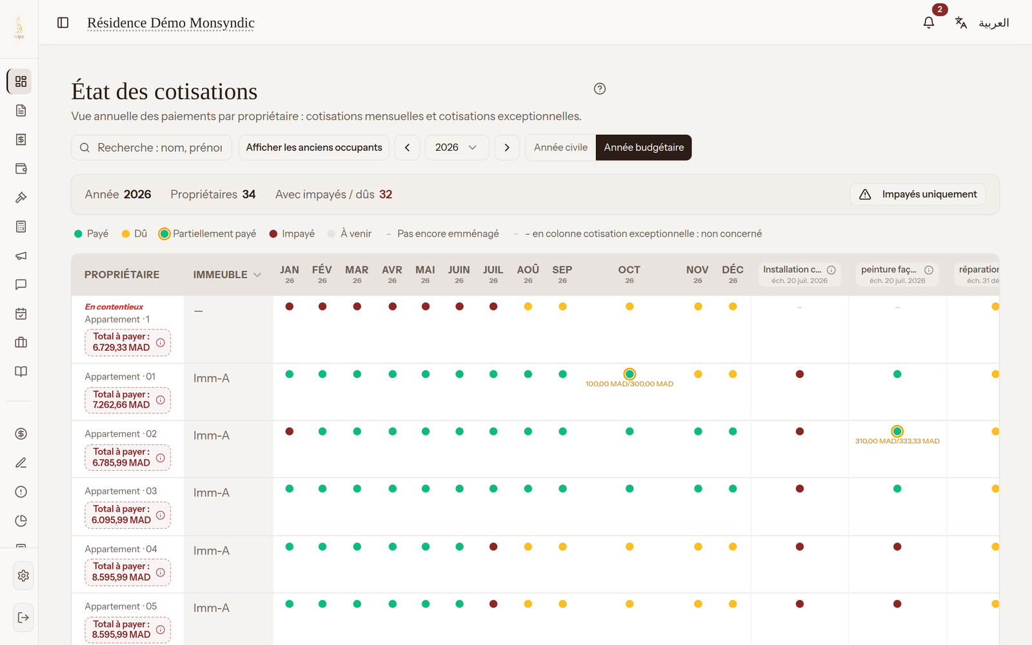The width and height of the screenshot is (1032, 645).
Task: Open the chat messages icon in sidebar
Action: (x=21, y=284)
